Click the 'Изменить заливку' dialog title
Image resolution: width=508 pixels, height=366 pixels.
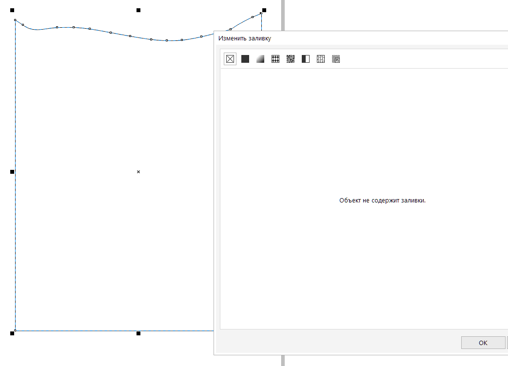245,38
